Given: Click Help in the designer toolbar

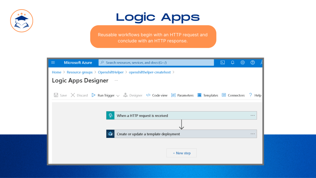Looking at the screenshot, I should 255,95.
